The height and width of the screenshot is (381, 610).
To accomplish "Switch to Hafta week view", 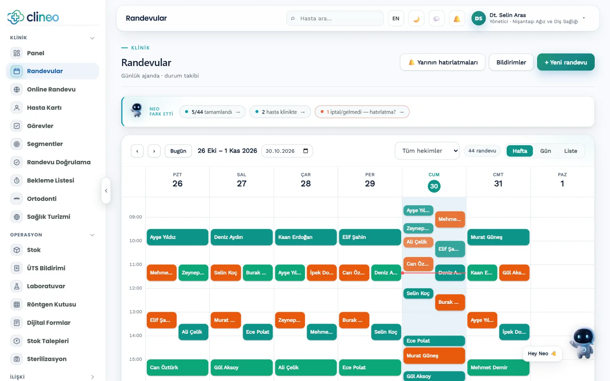I will [520, 151].
